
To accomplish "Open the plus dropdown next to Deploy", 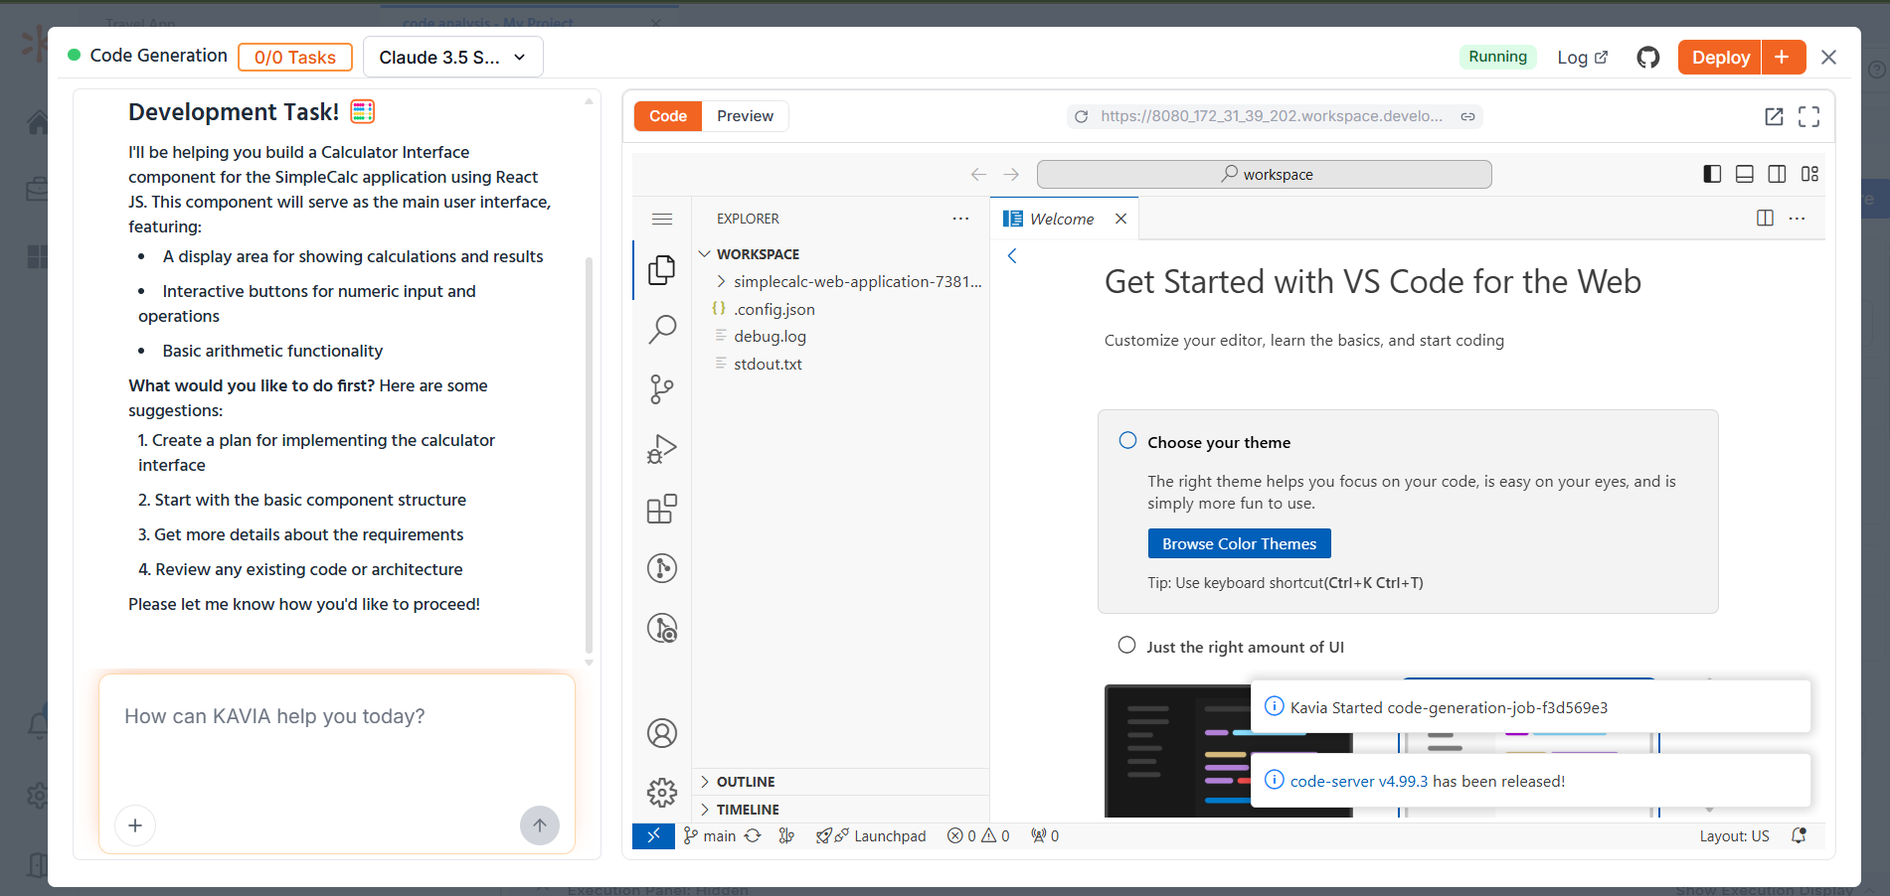I will click(1783, 58).
